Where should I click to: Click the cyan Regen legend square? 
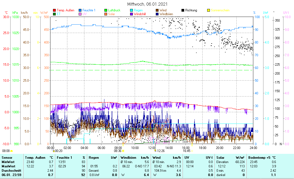point(131,11)
